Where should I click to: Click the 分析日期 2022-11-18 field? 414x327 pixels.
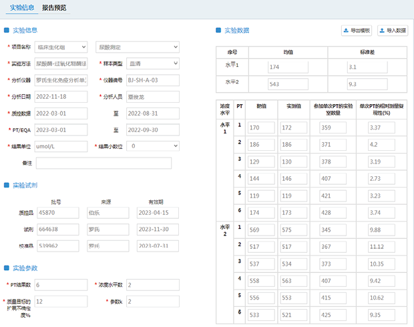61,97
